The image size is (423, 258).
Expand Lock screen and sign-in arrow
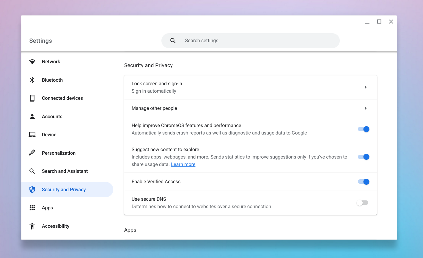pos(366,87)
